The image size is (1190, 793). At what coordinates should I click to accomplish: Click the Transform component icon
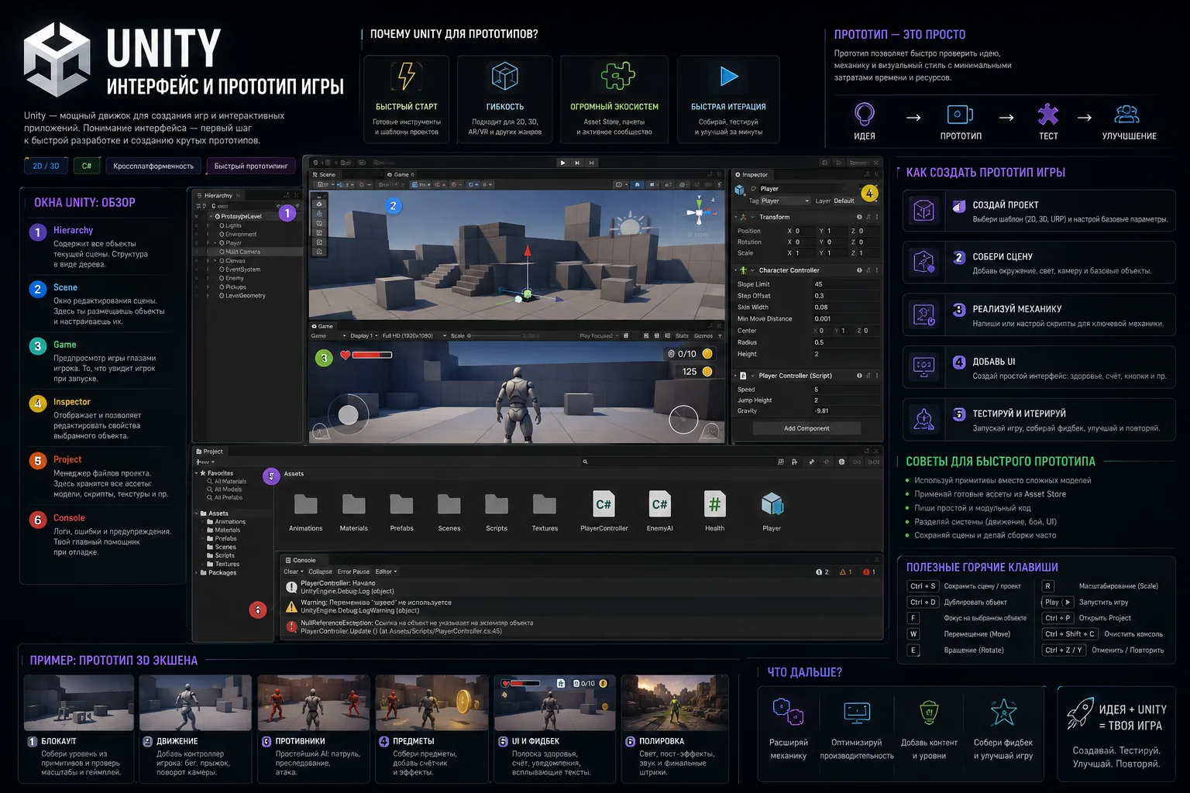[743, 217]
